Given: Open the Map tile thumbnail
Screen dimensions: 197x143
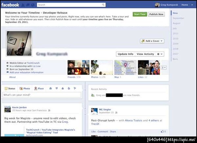Looking at the screenshot, I should click(125, 67).
